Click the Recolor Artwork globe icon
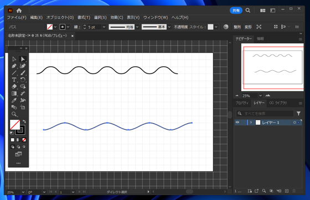310x200 pixels. click(x=226, y=27)
